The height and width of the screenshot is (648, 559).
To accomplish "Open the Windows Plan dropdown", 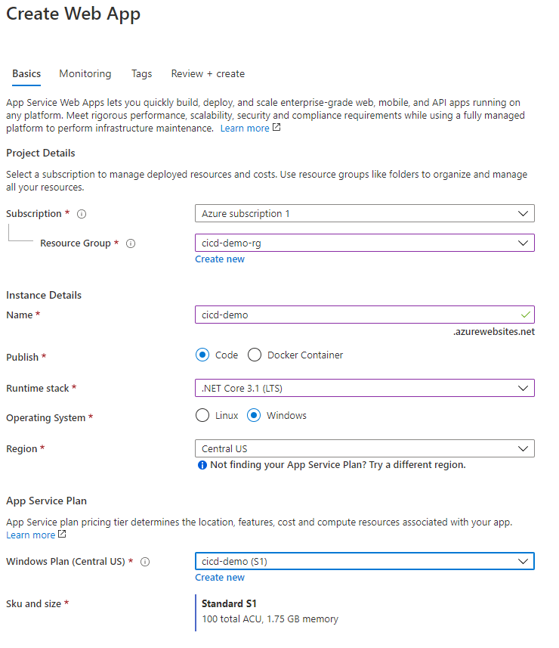I will click(x=365, y=561).
